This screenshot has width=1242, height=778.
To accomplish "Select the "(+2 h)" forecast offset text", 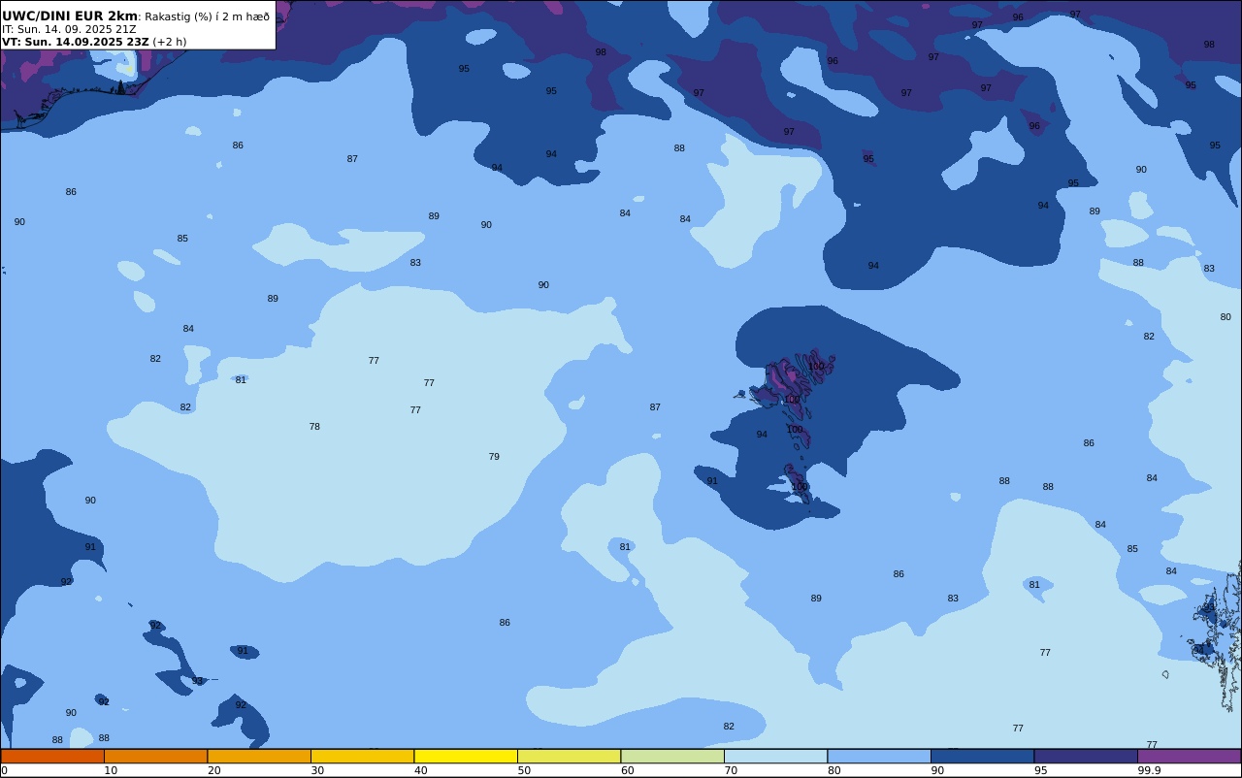I will tap(170, 42).
